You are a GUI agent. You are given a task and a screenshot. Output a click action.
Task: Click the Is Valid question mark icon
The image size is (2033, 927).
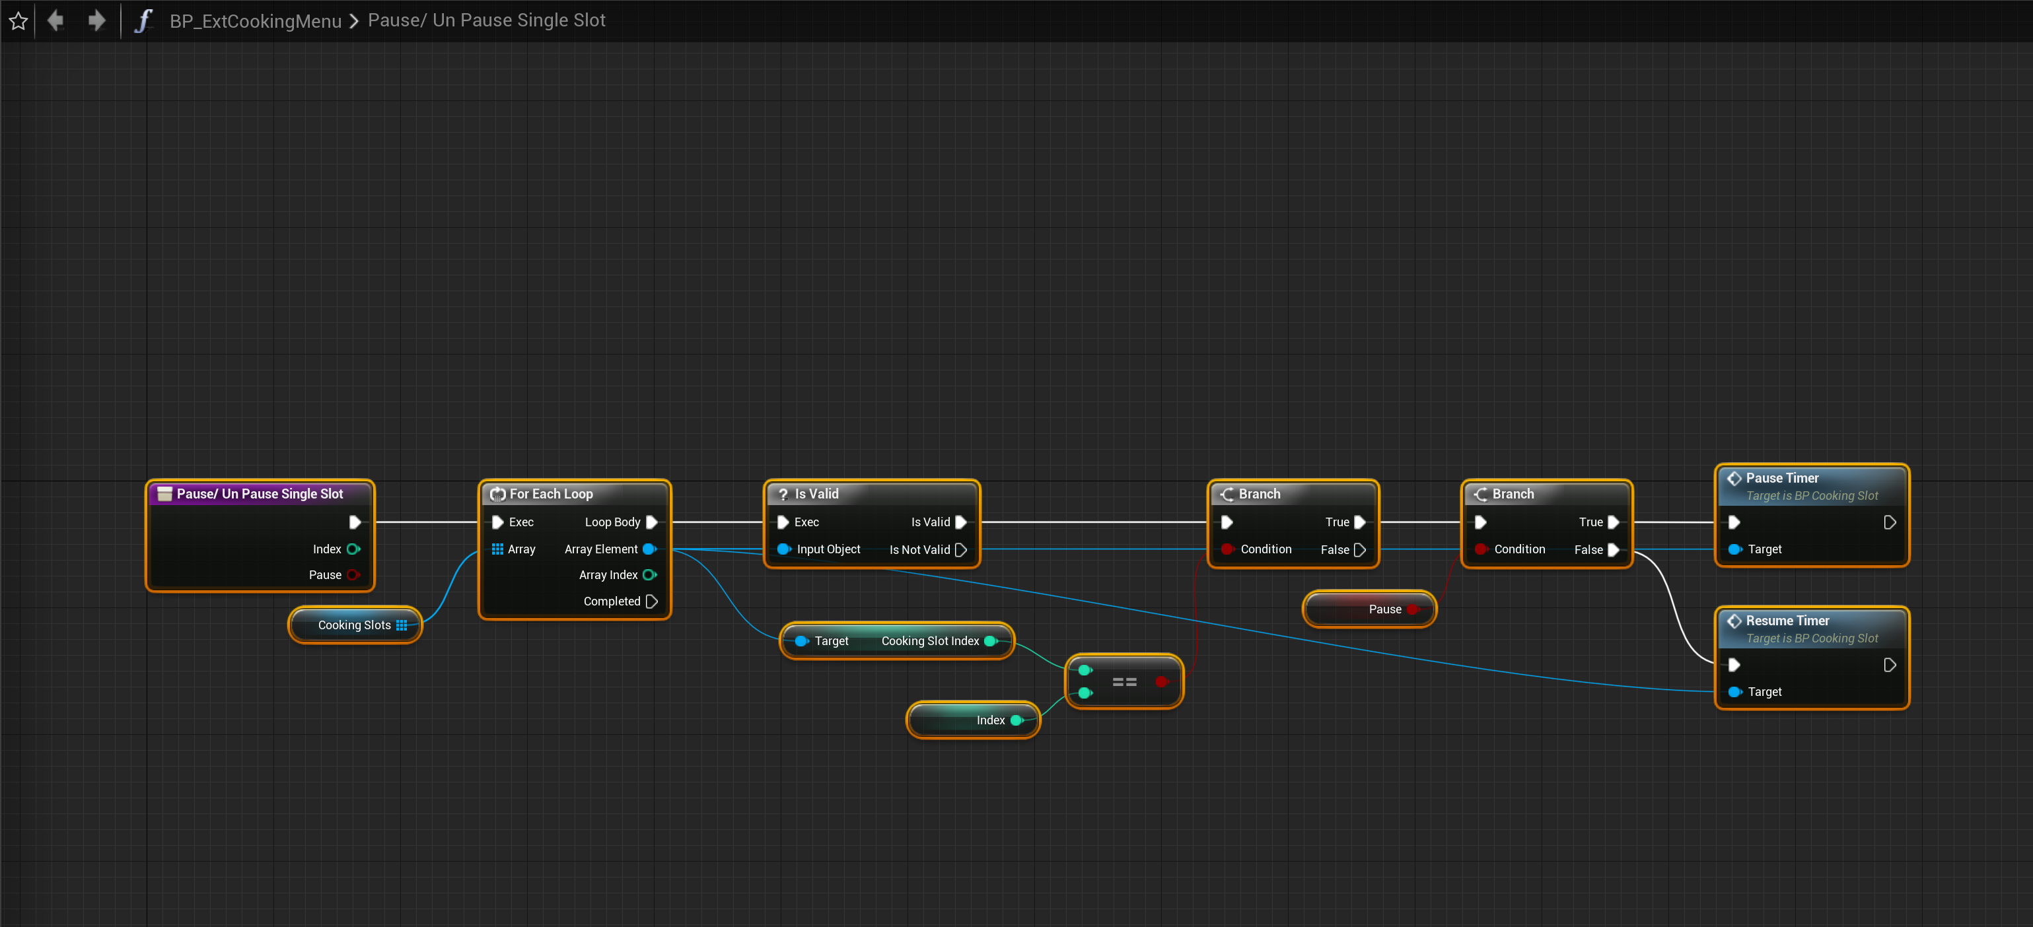[783, 494]
